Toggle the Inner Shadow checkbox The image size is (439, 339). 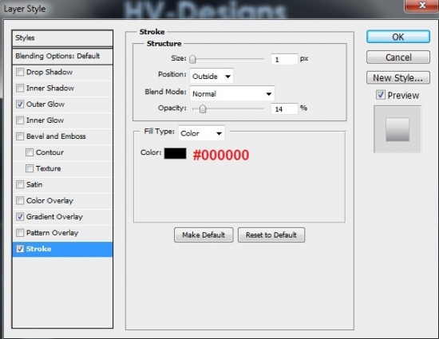[20, 88]
